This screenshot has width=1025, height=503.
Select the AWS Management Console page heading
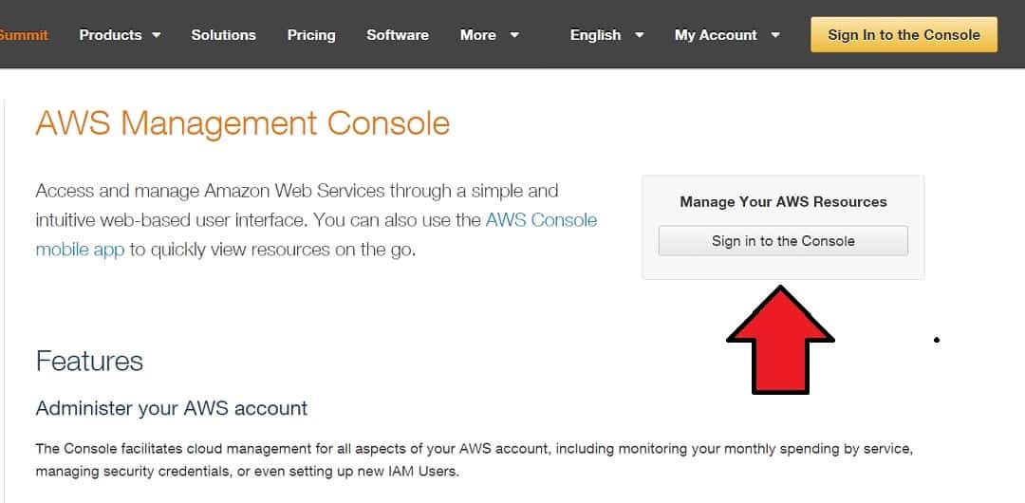point(243,123)
